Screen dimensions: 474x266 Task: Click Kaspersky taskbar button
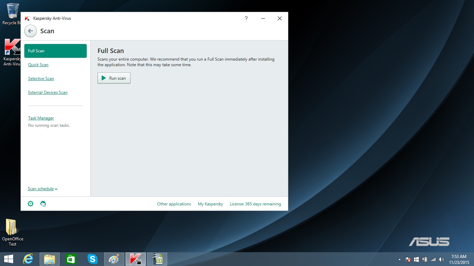coord(135,259)
